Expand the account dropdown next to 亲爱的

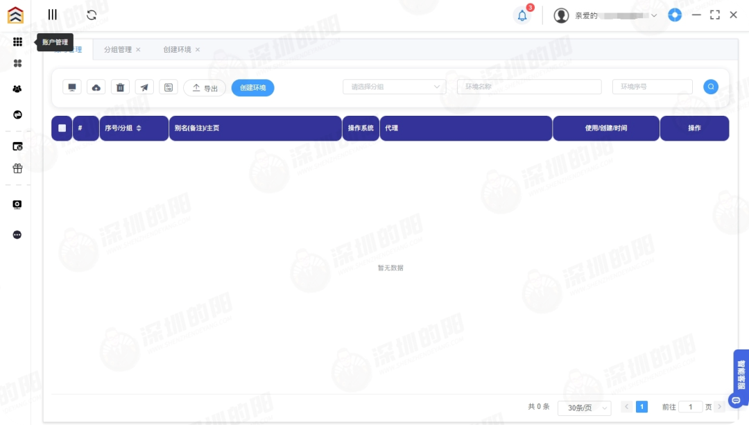[652, 15]
